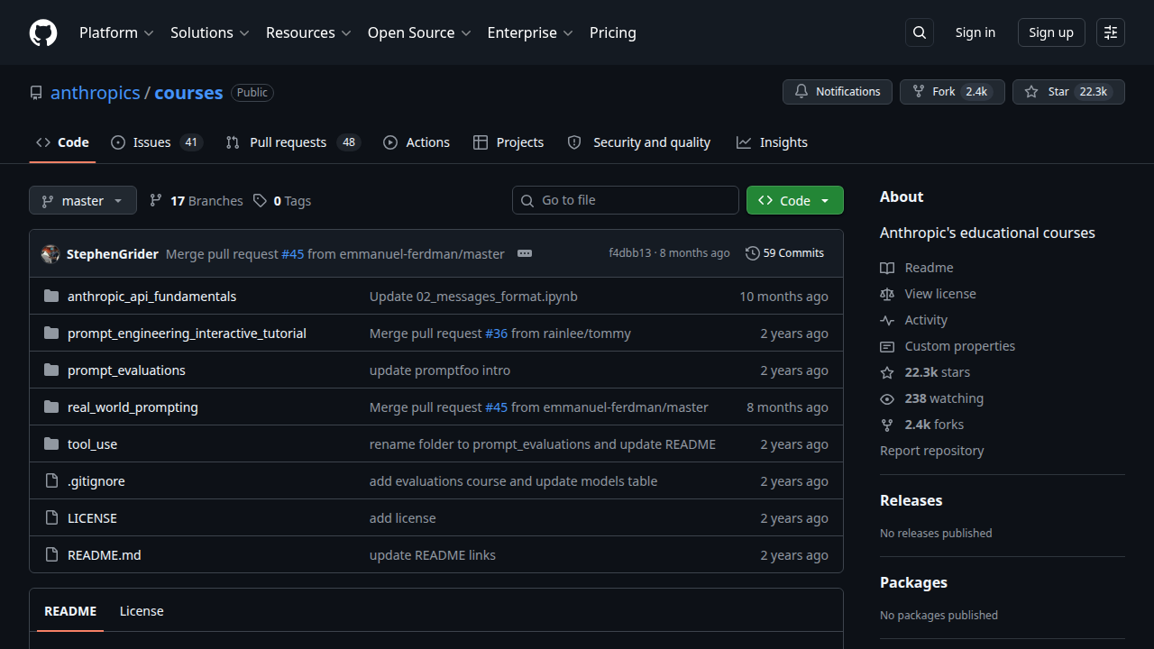Click the anthropic_api_fundamentals folder icon
1154x649 pixels.
click(51, 297)
